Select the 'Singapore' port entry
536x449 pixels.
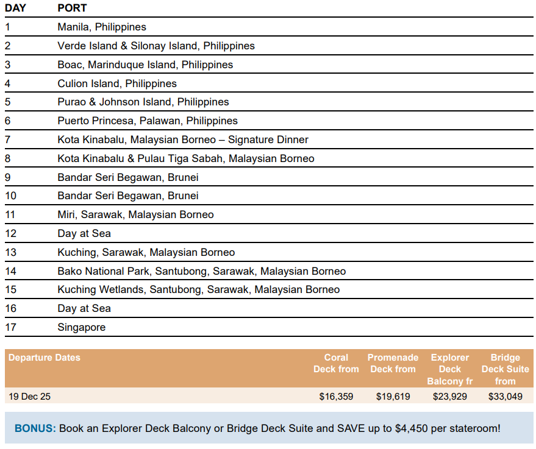click(x=82, y=327)
